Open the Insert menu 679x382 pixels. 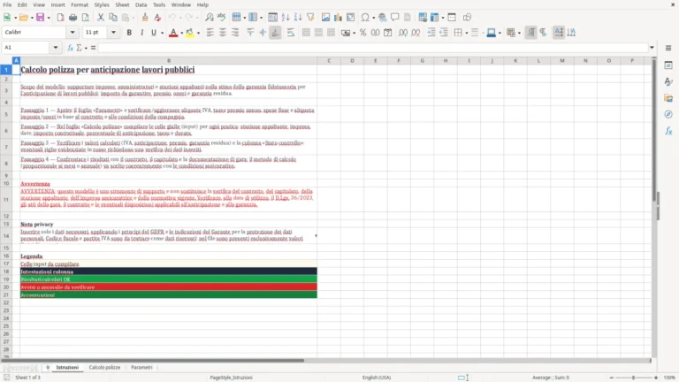coord(57,4)
